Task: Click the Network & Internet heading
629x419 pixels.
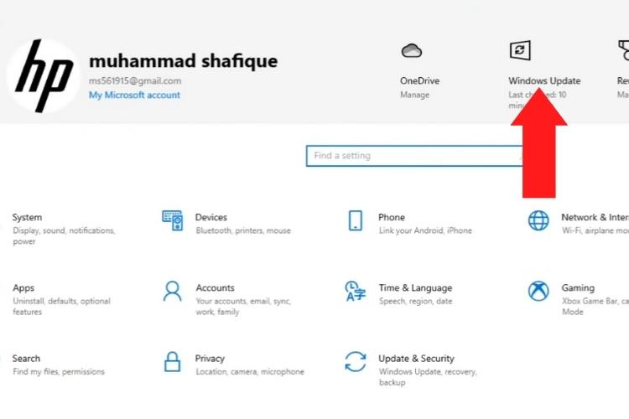Action: tap(595, 217)
